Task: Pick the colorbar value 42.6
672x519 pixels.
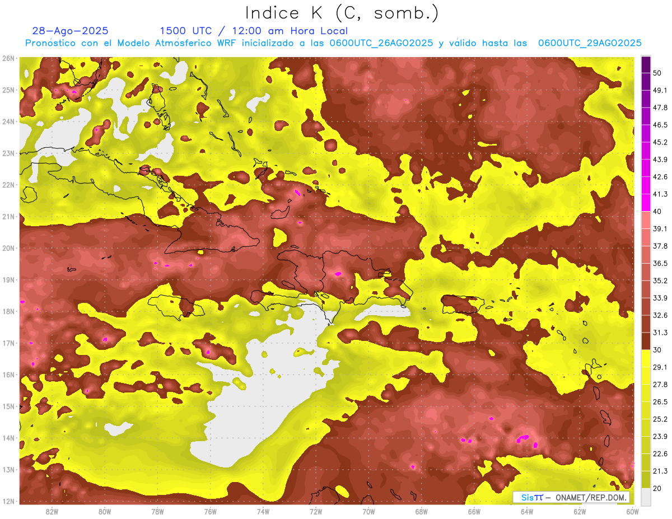Action: point(660,177)
